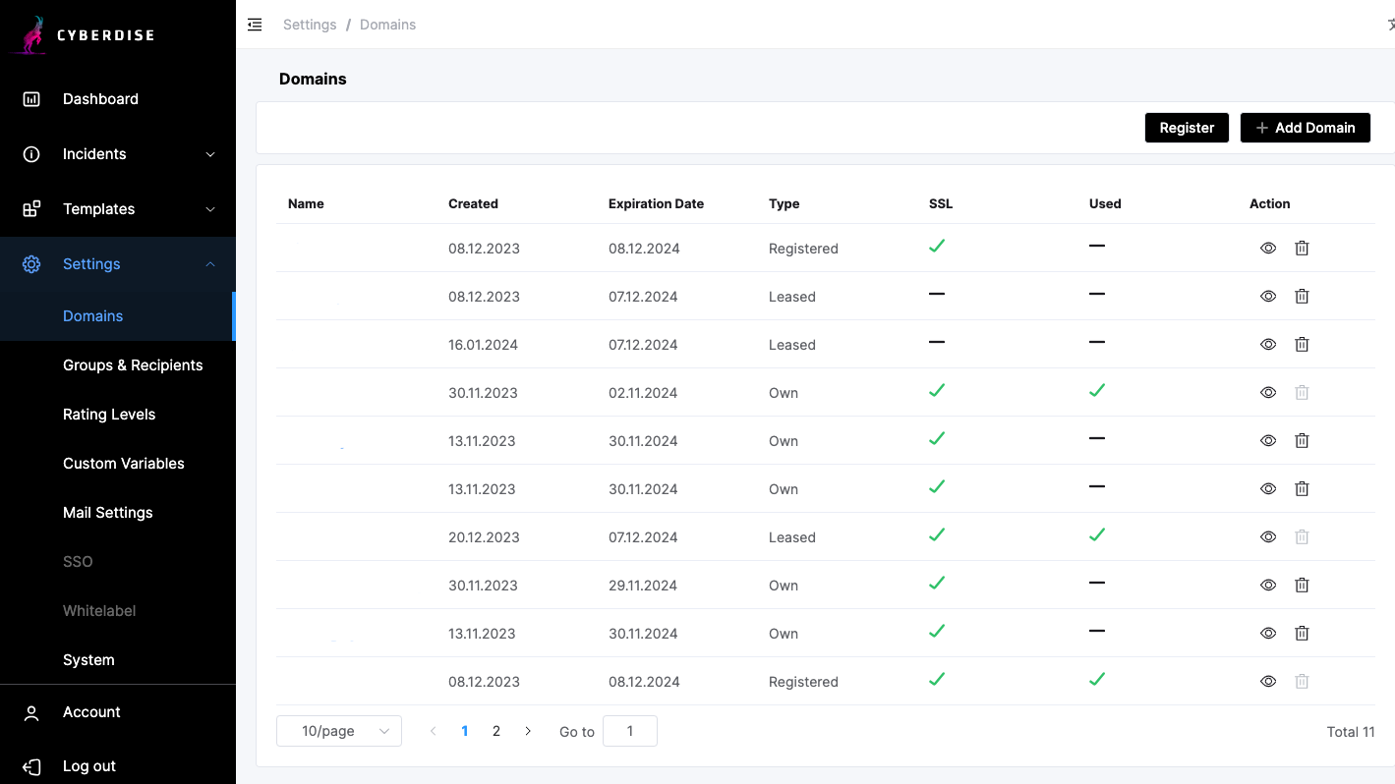
Task: View the domain expiring 02.11.2024
Action: click(x=1268, y=393)
